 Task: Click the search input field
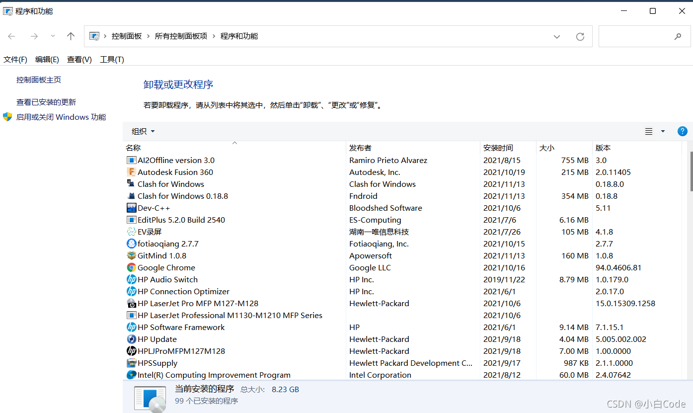point(643,36)
